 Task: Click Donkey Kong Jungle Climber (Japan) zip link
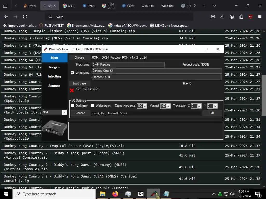point(69,31)
